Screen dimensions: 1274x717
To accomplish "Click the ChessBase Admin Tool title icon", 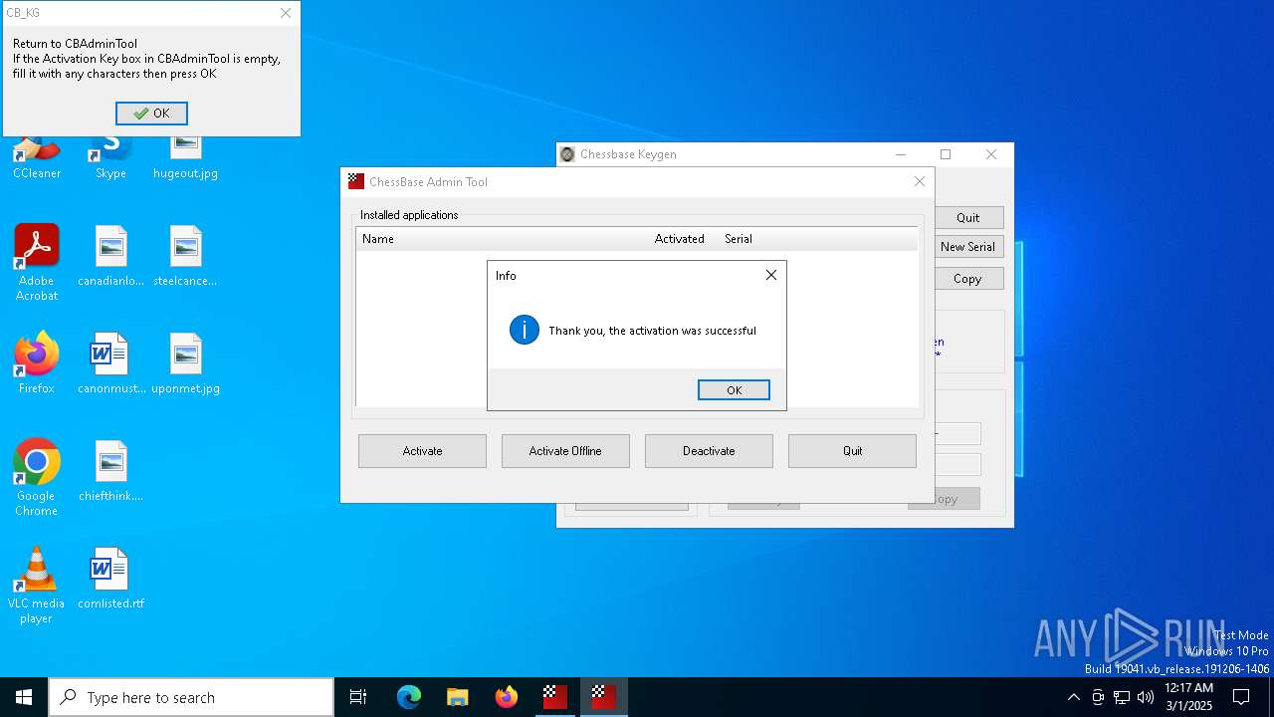I will click(356, 181).
